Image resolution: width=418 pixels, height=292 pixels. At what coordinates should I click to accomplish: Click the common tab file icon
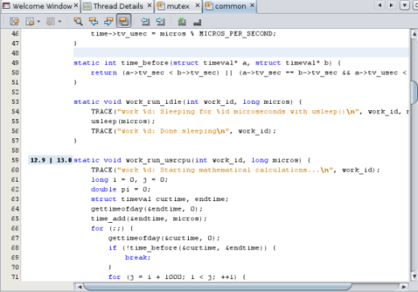pyautogui.click(x=209, y=6)
